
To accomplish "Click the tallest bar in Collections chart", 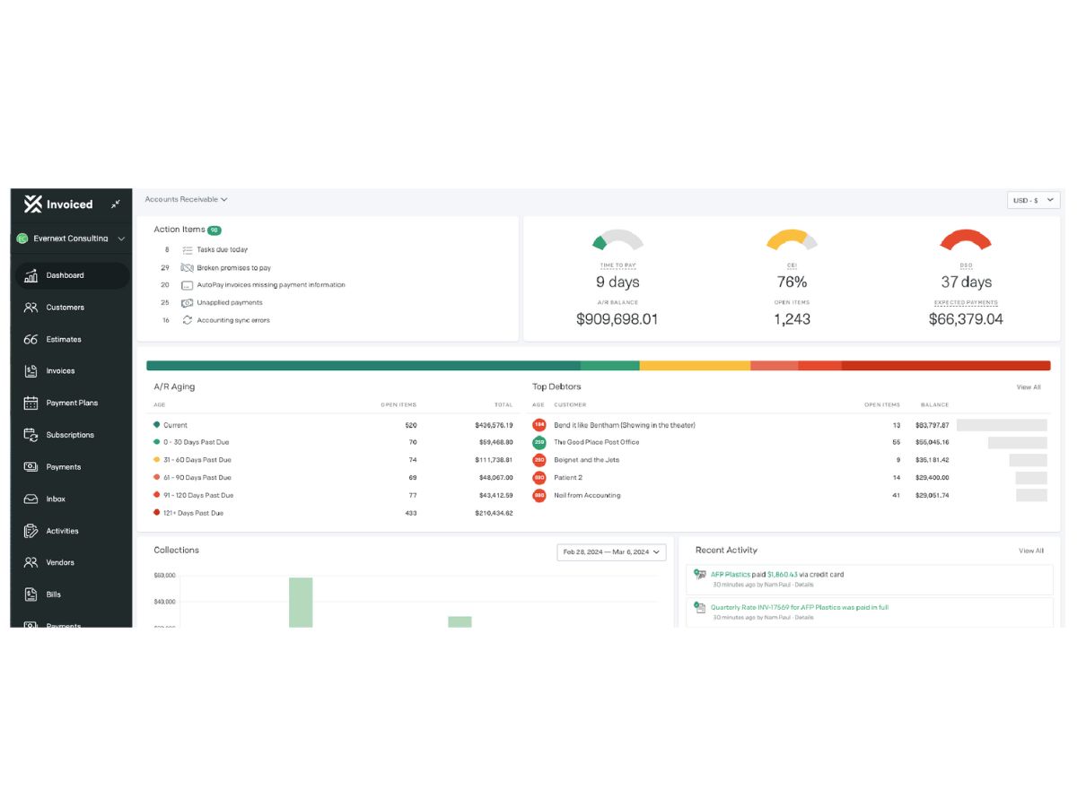I will (301, 603).
